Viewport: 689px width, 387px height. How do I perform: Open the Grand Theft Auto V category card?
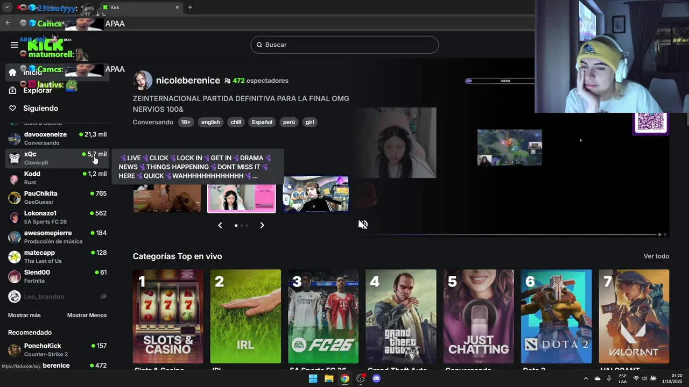click(401, 317)
